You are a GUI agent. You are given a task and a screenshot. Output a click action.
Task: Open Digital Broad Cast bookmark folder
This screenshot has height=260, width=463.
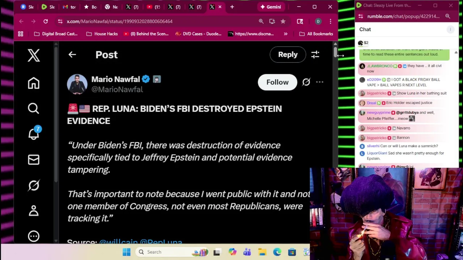[56, 34]
